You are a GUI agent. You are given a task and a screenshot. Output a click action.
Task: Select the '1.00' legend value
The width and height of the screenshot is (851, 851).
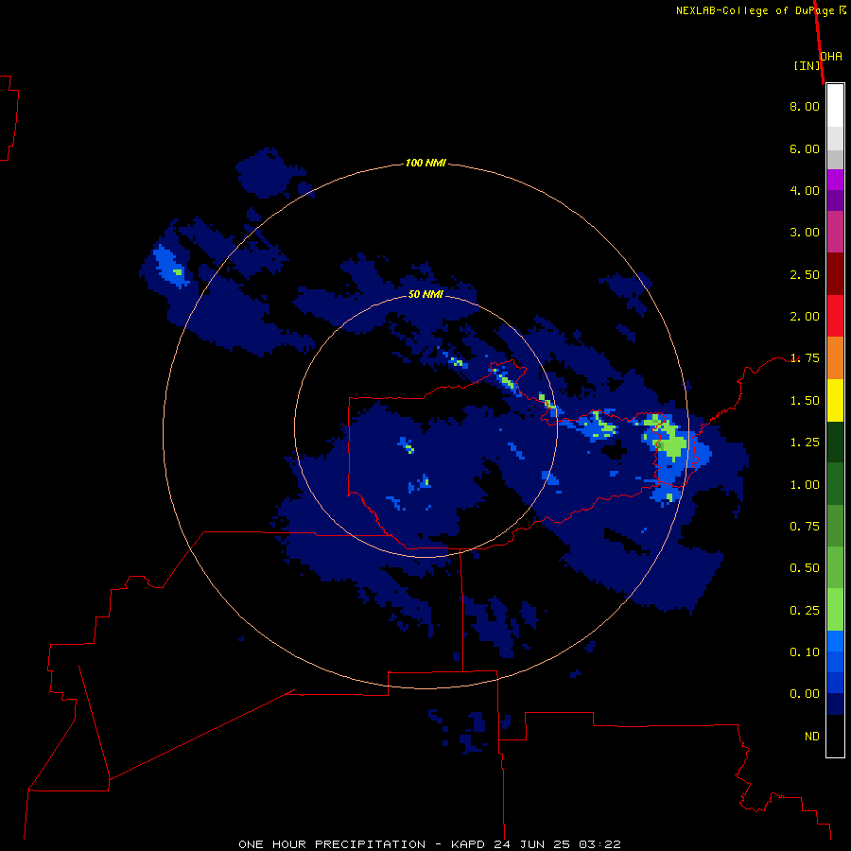click(x=805, y=485)
